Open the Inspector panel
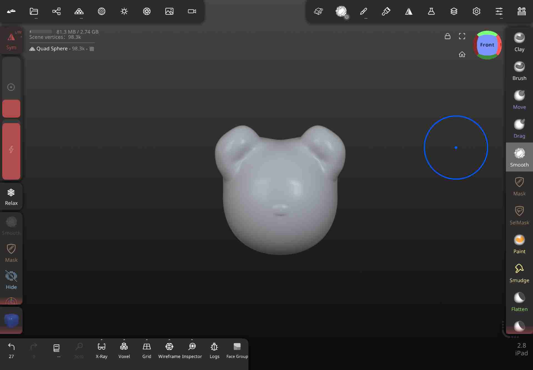The width and height of the screenshot is (533, 370). pyautogui.click(x=192, y=350)
